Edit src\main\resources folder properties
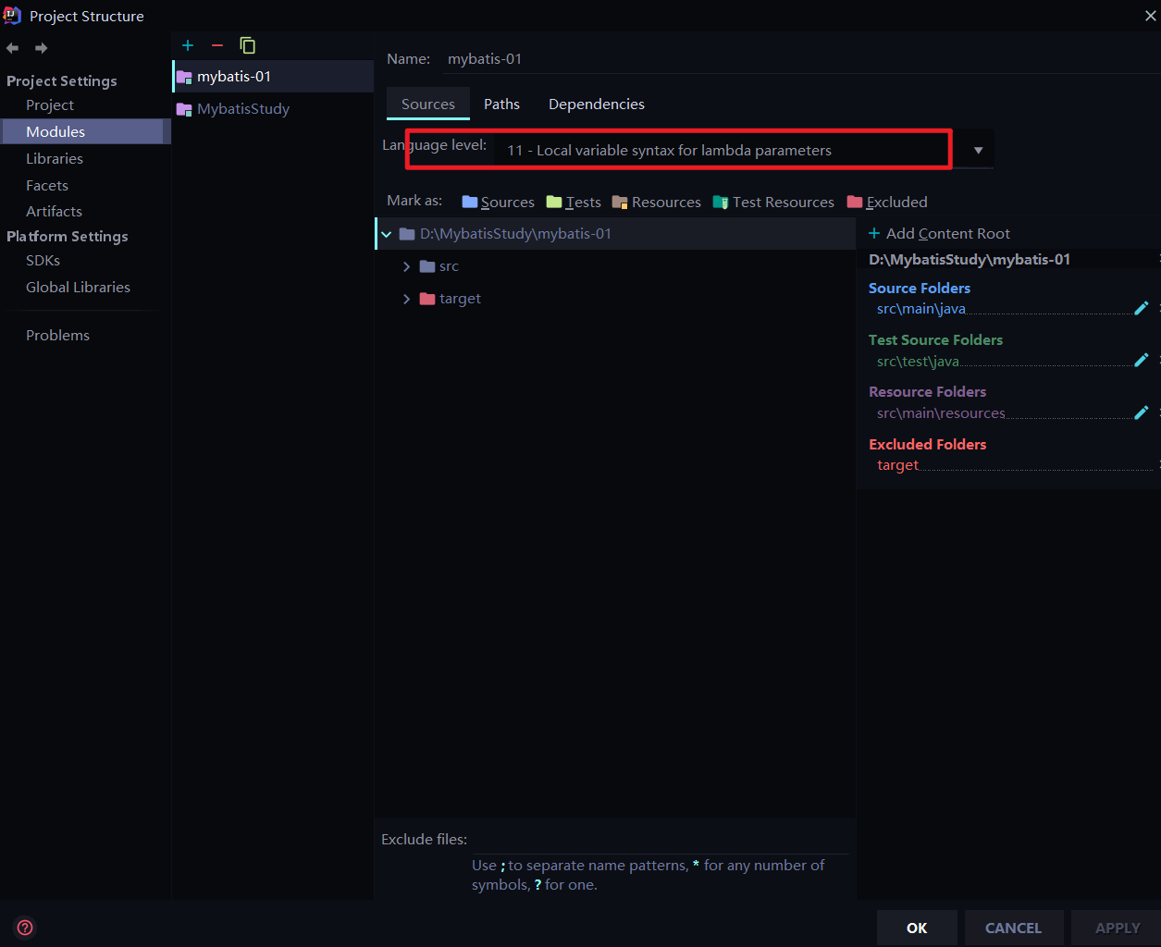This screenshot has height=947, width=1161. [1142, 412]
